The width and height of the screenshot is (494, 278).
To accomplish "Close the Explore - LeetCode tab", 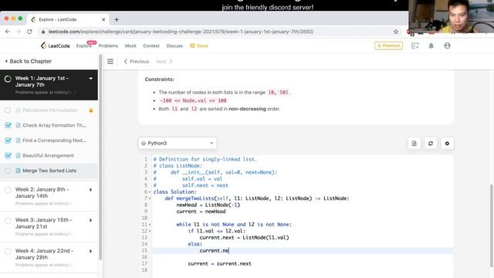I will point(103,19).
